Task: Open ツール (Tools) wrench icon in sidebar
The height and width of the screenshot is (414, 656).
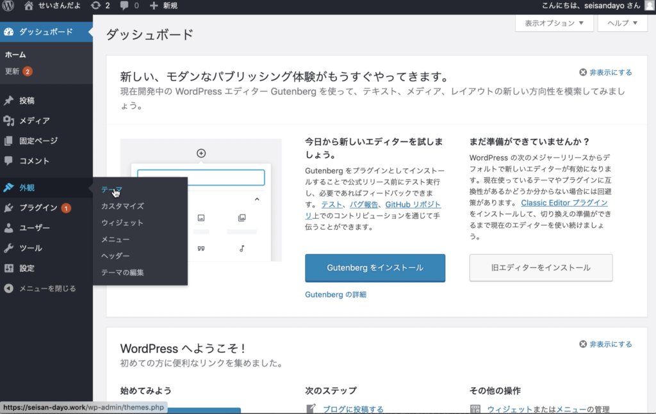Action: coord(8,248)
